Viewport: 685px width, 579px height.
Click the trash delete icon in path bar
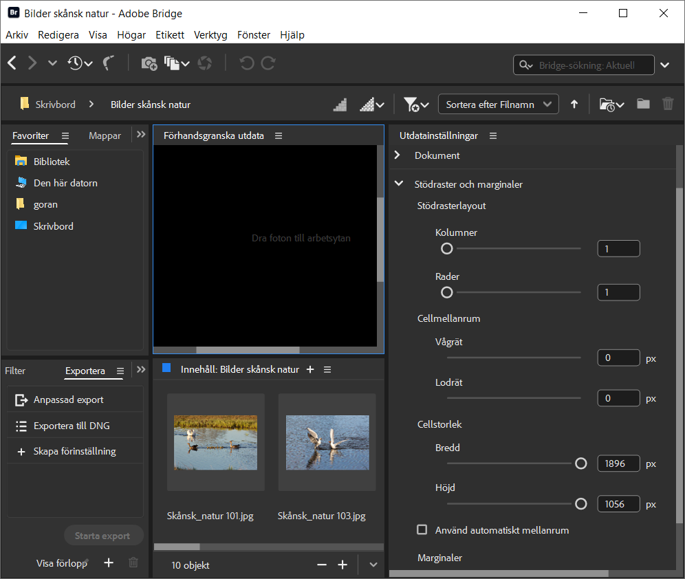[x=668, y=104]
